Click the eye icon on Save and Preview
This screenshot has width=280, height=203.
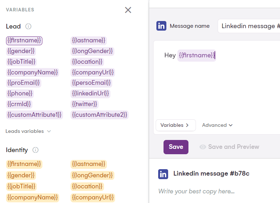(203, 147)
